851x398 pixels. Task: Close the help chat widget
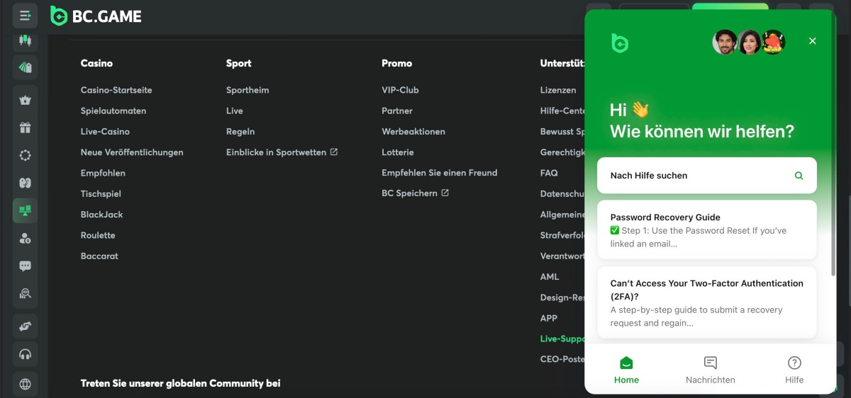812,41
